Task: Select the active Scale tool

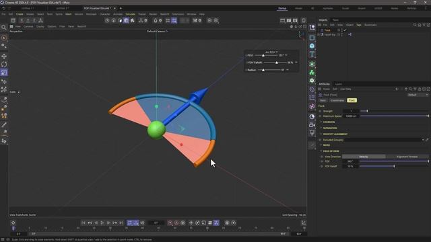Action: [x=4, y=73]
